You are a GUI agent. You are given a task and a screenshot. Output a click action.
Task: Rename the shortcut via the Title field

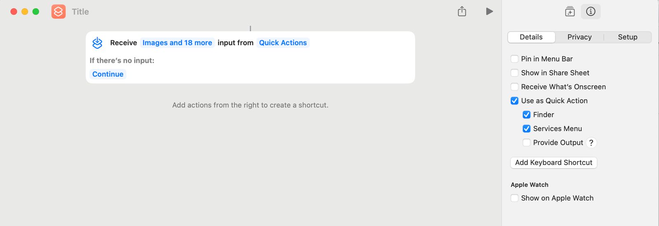(x=81, y=12)
